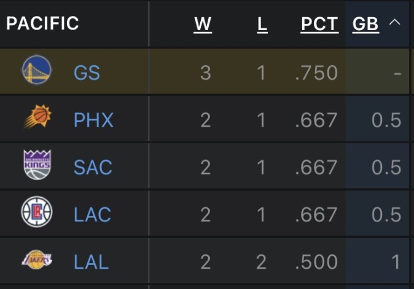Click the Phoenix Suns logo
This screenshot has width=414, height=289.
point(37,117)
